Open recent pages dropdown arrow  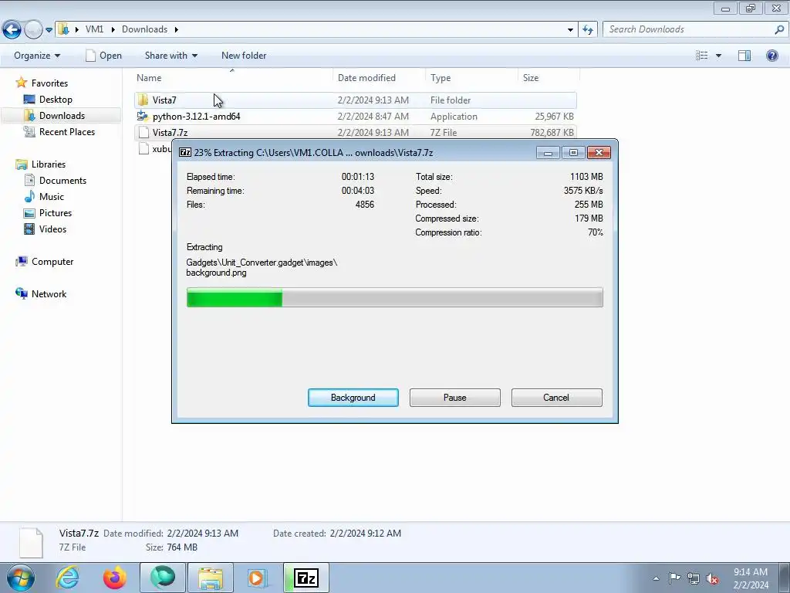click(x=49, y=30)
